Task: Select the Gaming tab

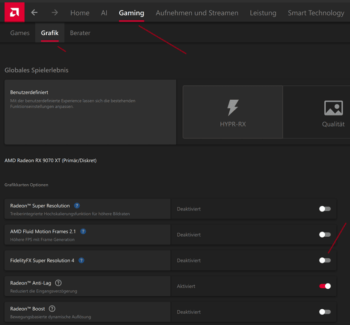Action: pos(132,13)
